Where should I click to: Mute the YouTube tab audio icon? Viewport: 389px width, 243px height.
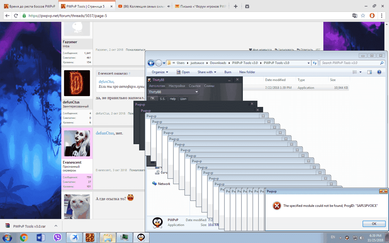click(x=169, y=6)
